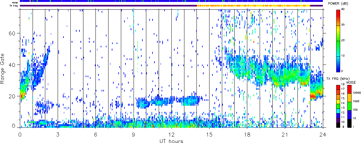Click the "14" label on the TX FRQ colorbar
Image resolution: width=361 pixels, height=143 pixels.
point(343,103)
